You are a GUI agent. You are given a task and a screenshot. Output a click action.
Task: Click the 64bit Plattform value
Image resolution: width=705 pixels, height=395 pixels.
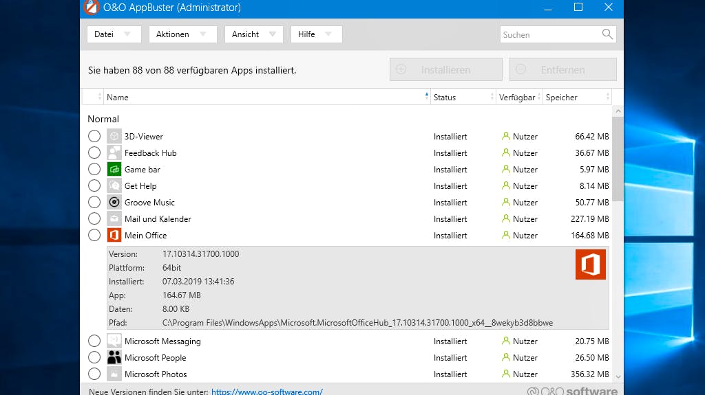(x=171, y=267)
